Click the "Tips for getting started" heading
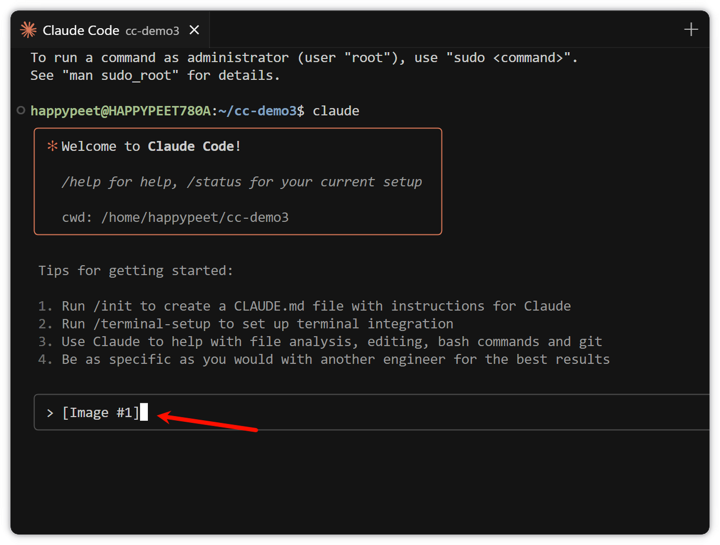This screenshot has width=720, height=545. click(x=136, y=271)
